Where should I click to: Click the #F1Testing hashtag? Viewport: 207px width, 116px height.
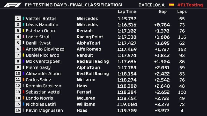tap(190, 5)
